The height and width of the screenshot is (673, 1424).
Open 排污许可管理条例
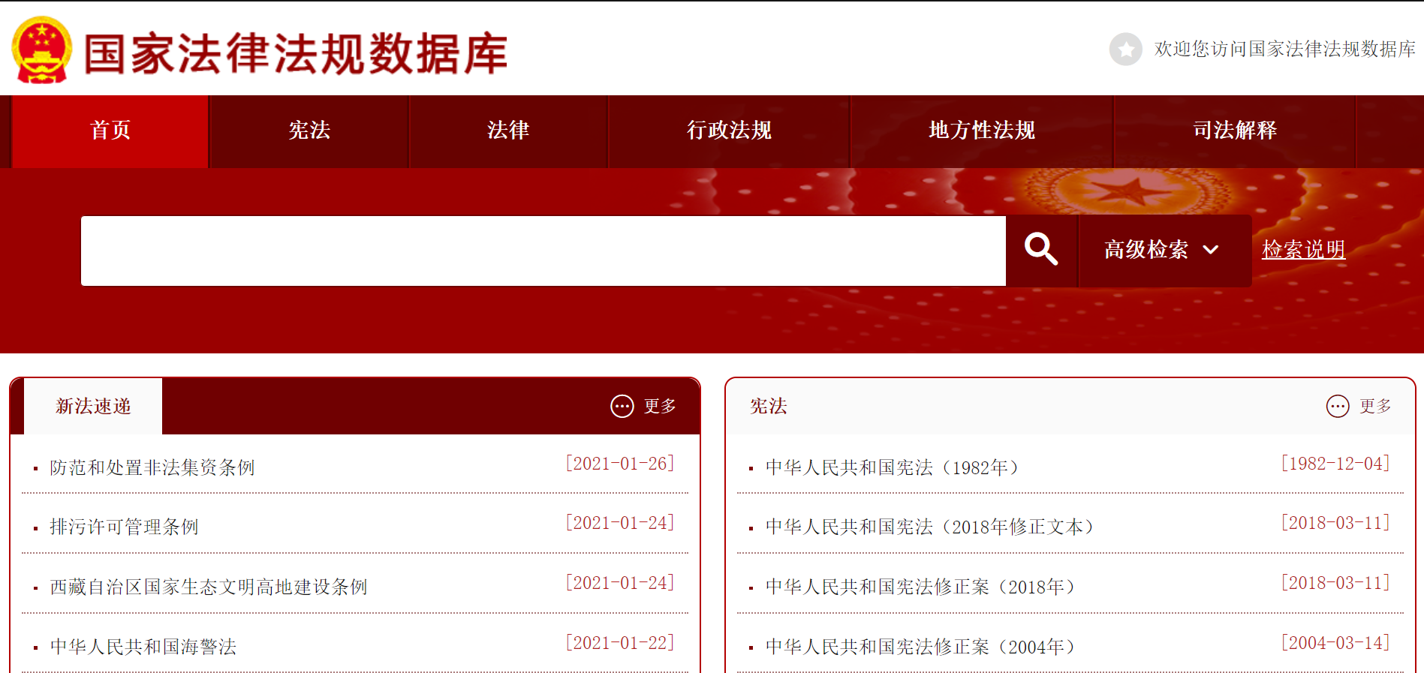(124, 527)
